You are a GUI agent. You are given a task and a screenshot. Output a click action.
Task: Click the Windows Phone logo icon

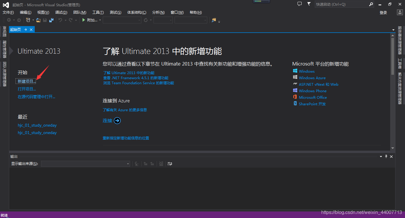click(x=295, y=91)
